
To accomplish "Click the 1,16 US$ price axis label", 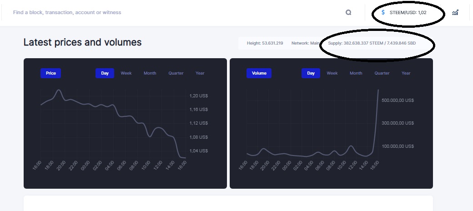I will point(198,110).
